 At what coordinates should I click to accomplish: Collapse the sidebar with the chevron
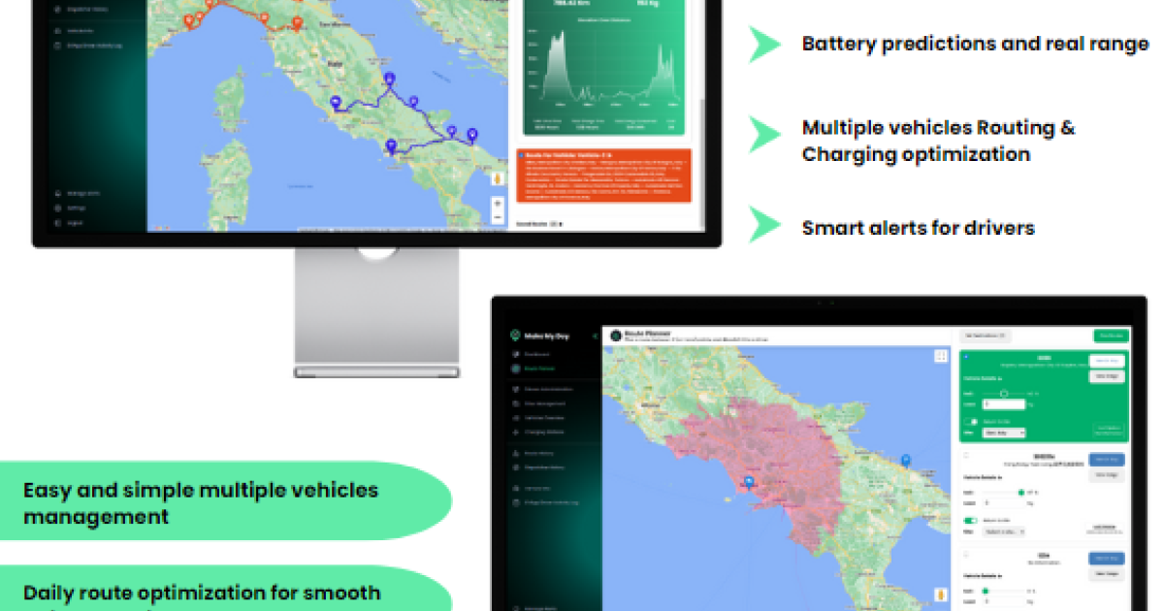point(596,336)
